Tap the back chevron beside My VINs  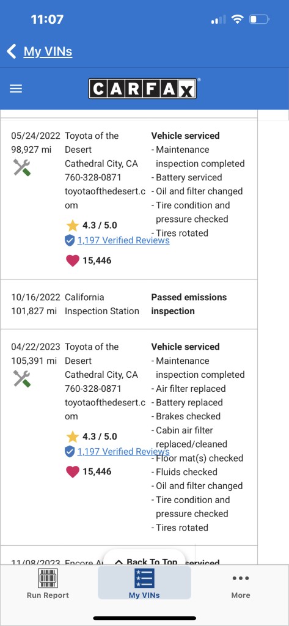click(12, 51)
